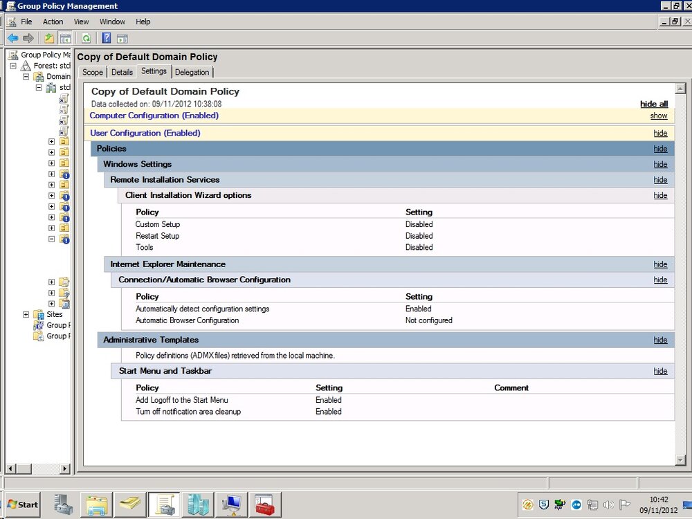The image size is (692, 519).
Task: Click the 'Restart Setup' policy text
Action: click(158, 236)
